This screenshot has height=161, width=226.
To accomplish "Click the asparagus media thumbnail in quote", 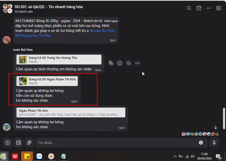I will (23, 60).
